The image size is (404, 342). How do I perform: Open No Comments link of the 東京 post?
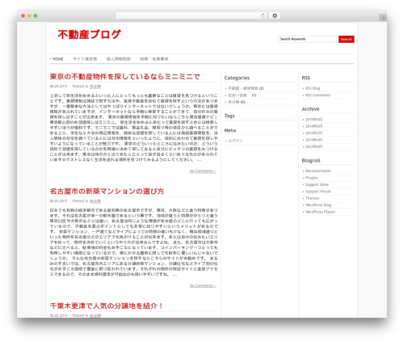coord(203,171)
